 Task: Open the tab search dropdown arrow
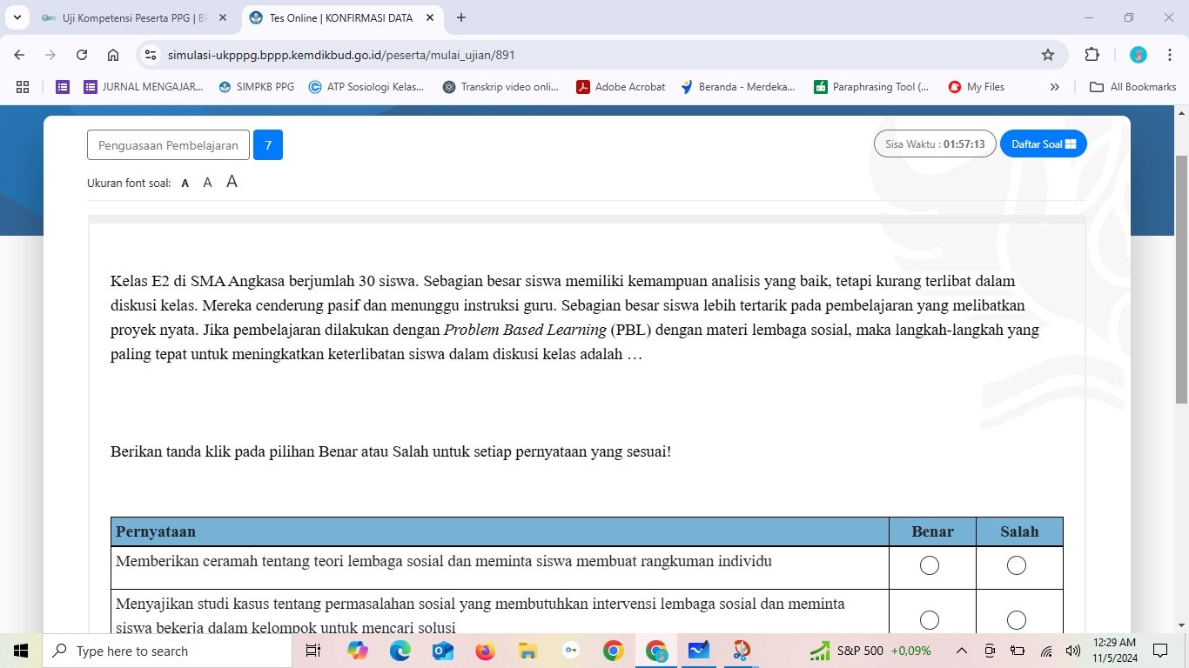point(17,17)
